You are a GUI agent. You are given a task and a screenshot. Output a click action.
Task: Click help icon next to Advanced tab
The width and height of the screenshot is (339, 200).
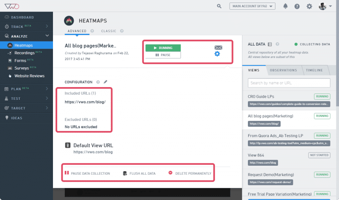point(92,31)
